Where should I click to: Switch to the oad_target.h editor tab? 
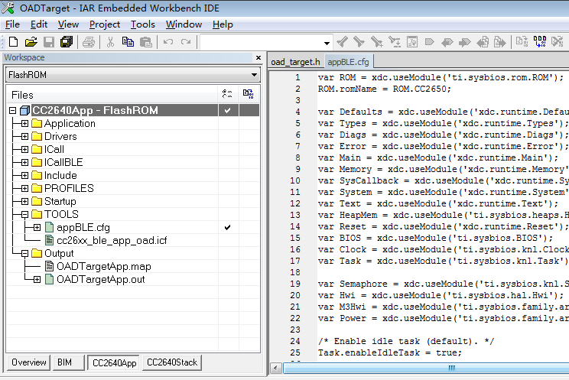point(295,62)
